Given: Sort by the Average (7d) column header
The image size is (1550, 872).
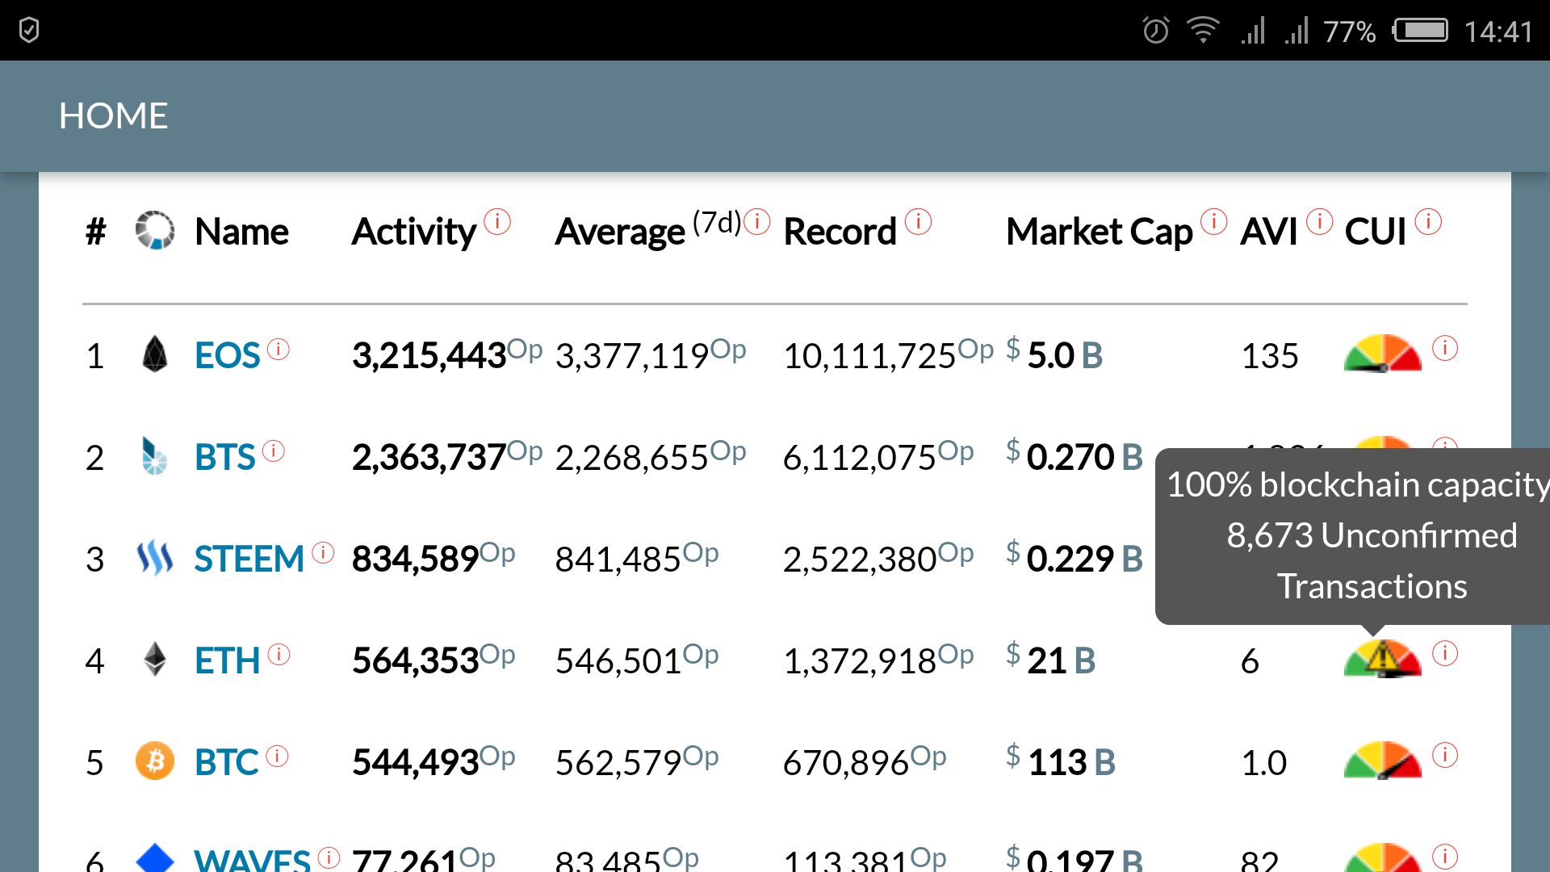Looking at the screenshot, I should click(648, 231).
